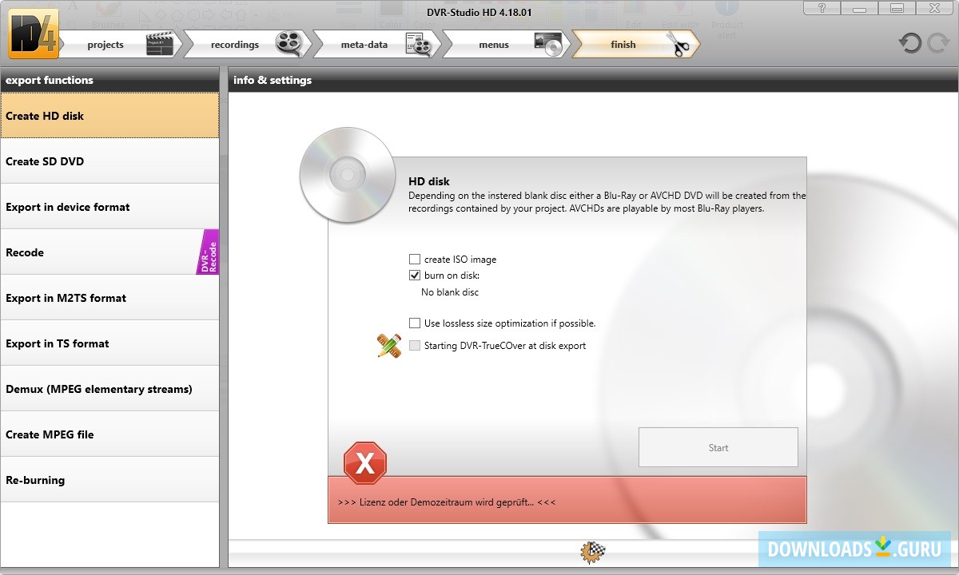The height and width of the screenshot is (575, 959).
Task: Click the scissors icon on finish step
Action: point(678,44)
